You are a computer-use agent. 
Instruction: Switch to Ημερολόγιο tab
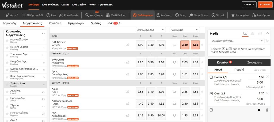coord(76,23)
